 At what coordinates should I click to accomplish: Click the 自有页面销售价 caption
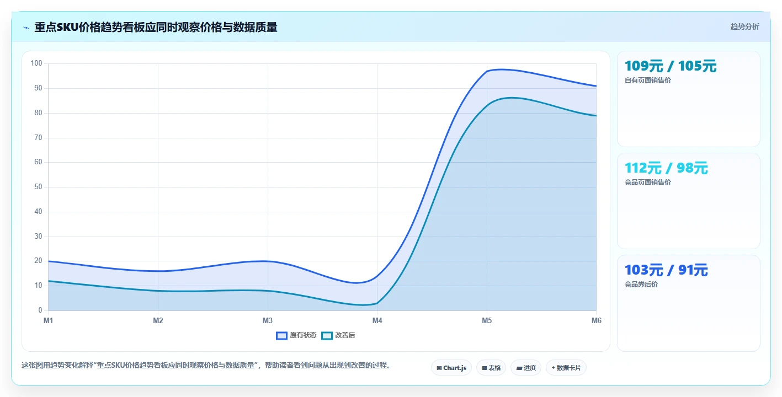pos(648,81)
